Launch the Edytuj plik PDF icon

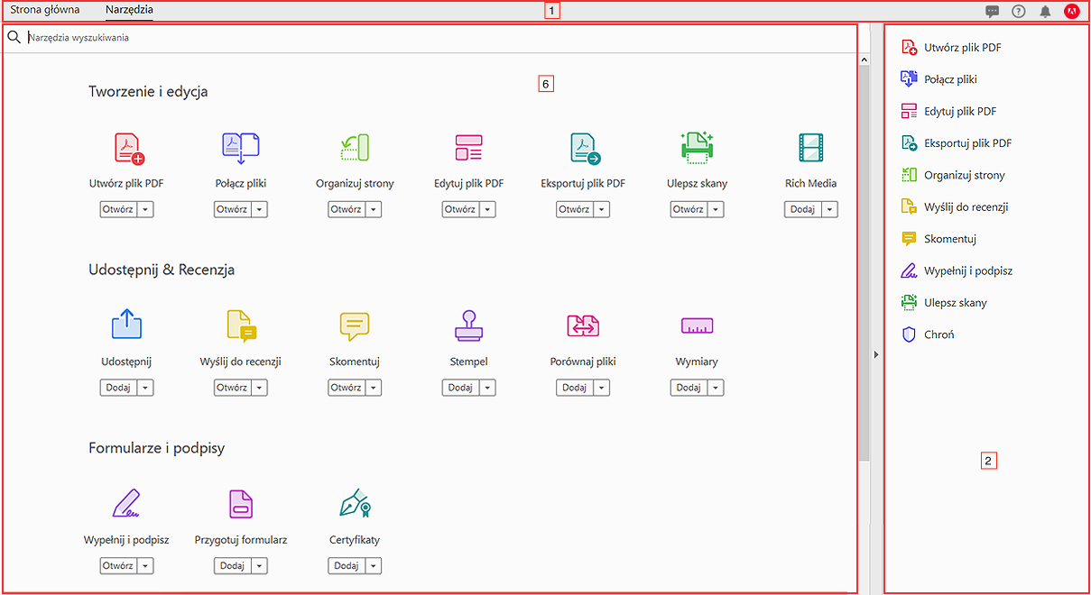click(x=468, y=148)
